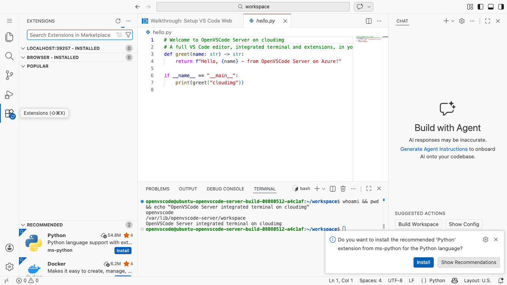Collapse the RECOMMENDED extensions section
Viewport: 507px width, 285px height.
click(x=78, y=225)
